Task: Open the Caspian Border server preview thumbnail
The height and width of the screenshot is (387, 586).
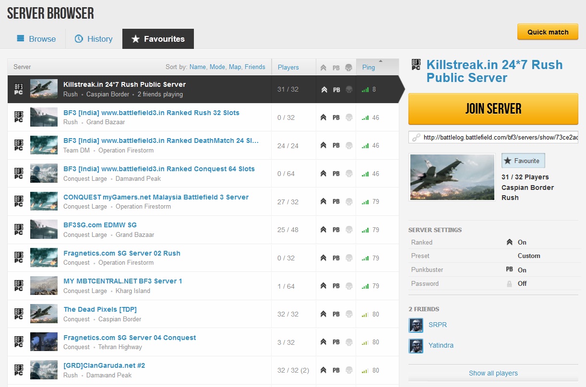Action: click(452, 177)
